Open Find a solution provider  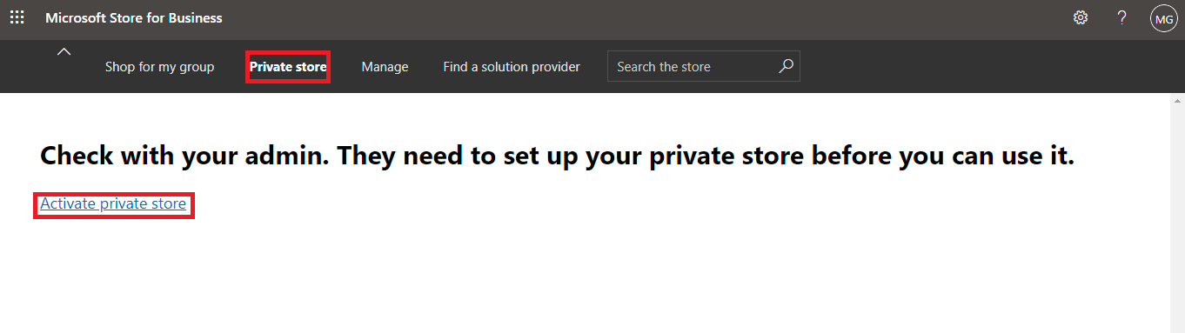click(x=512, y=67)
